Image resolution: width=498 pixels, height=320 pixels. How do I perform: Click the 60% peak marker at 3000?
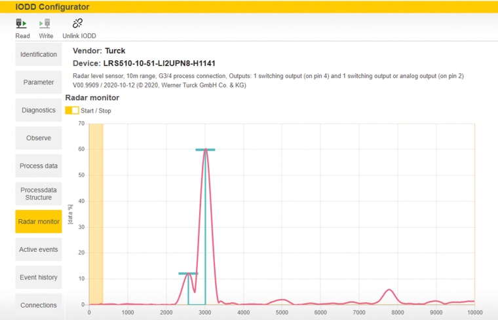(205, 150)
